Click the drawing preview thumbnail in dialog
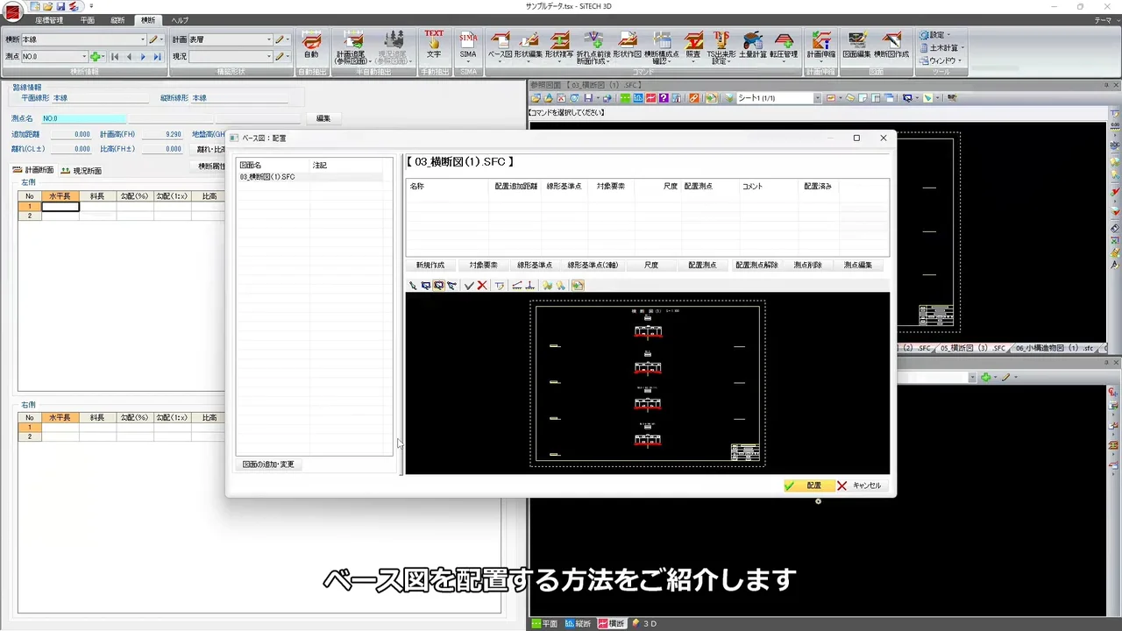The image size is (1122, 631). (x=648, y=383)
